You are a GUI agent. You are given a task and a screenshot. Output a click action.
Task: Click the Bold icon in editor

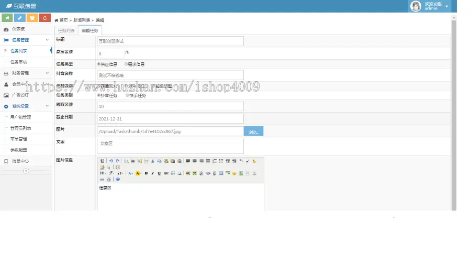pos(146,173)
